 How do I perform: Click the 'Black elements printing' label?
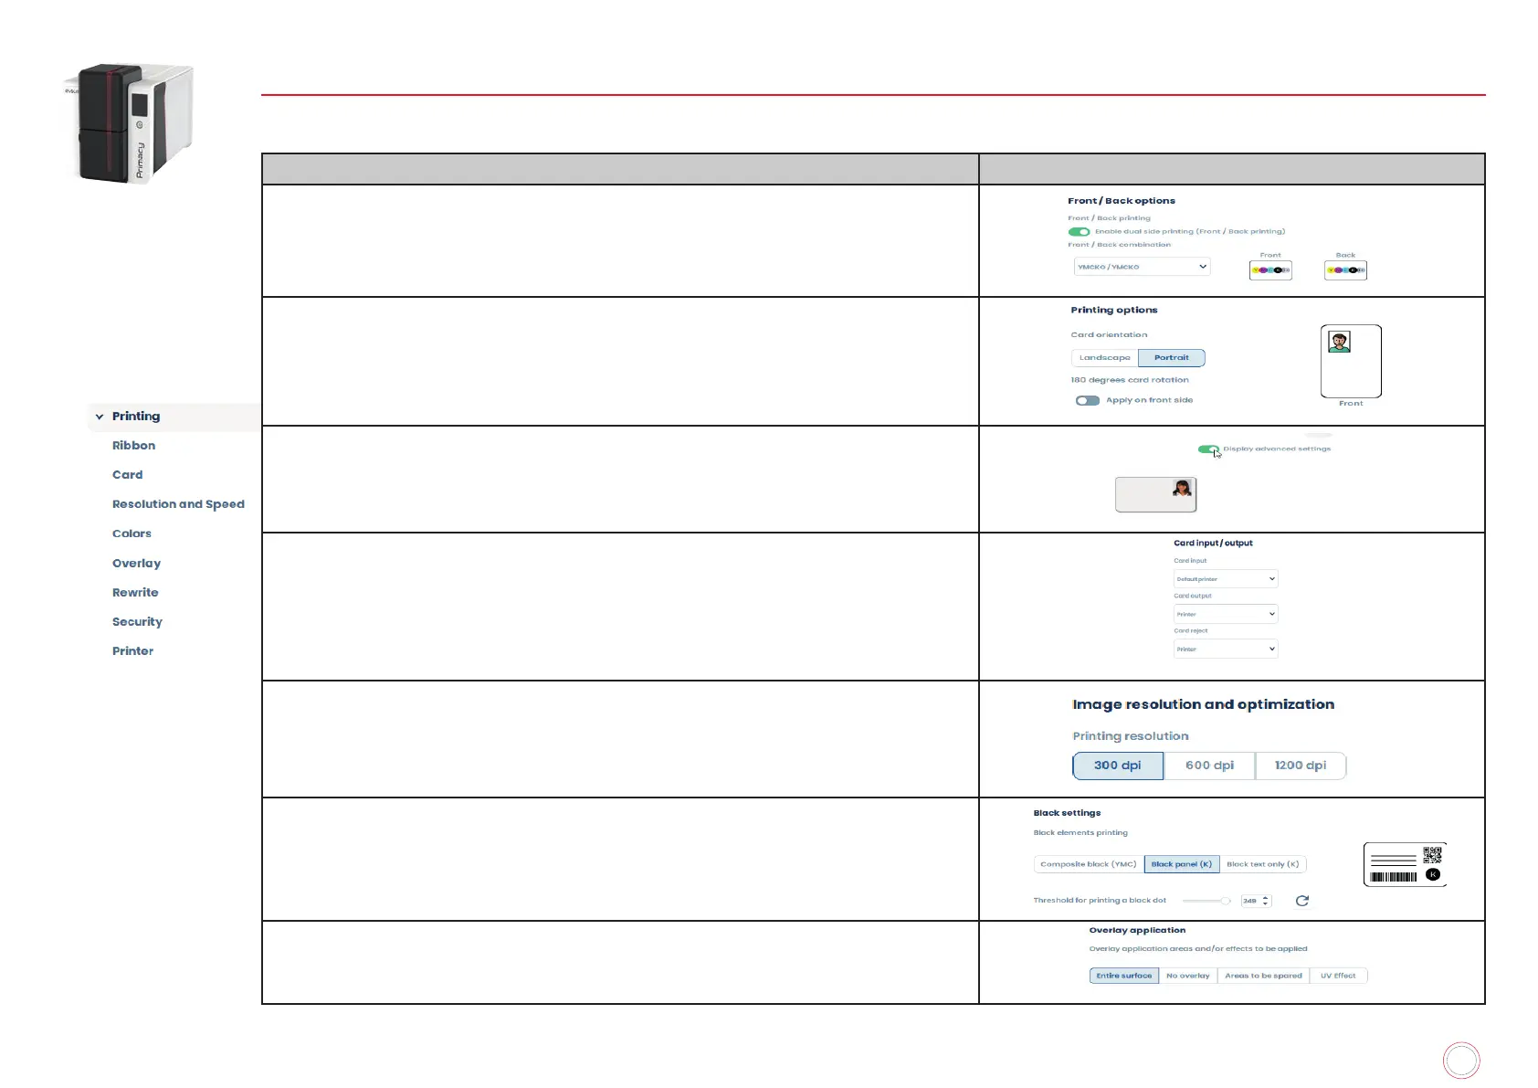point(1080,833)
